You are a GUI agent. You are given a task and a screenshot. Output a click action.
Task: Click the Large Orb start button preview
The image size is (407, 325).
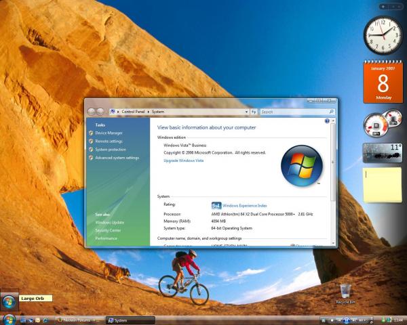pos(9,302)
